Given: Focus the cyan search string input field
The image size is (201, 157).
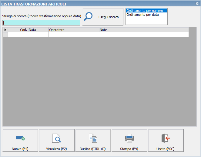Looking at the screenshot, I should tap(42, 22).
